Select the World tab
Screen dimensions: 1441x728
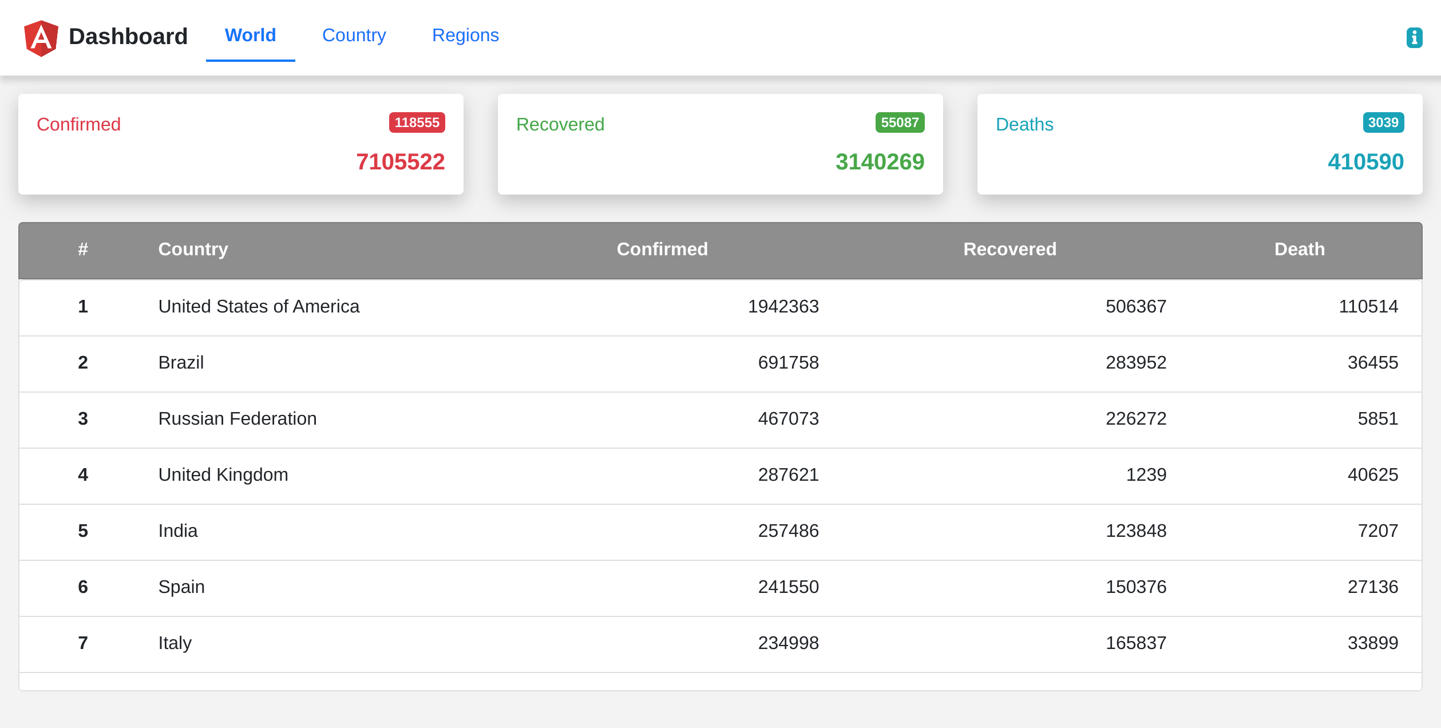click(x=250, y=35)
